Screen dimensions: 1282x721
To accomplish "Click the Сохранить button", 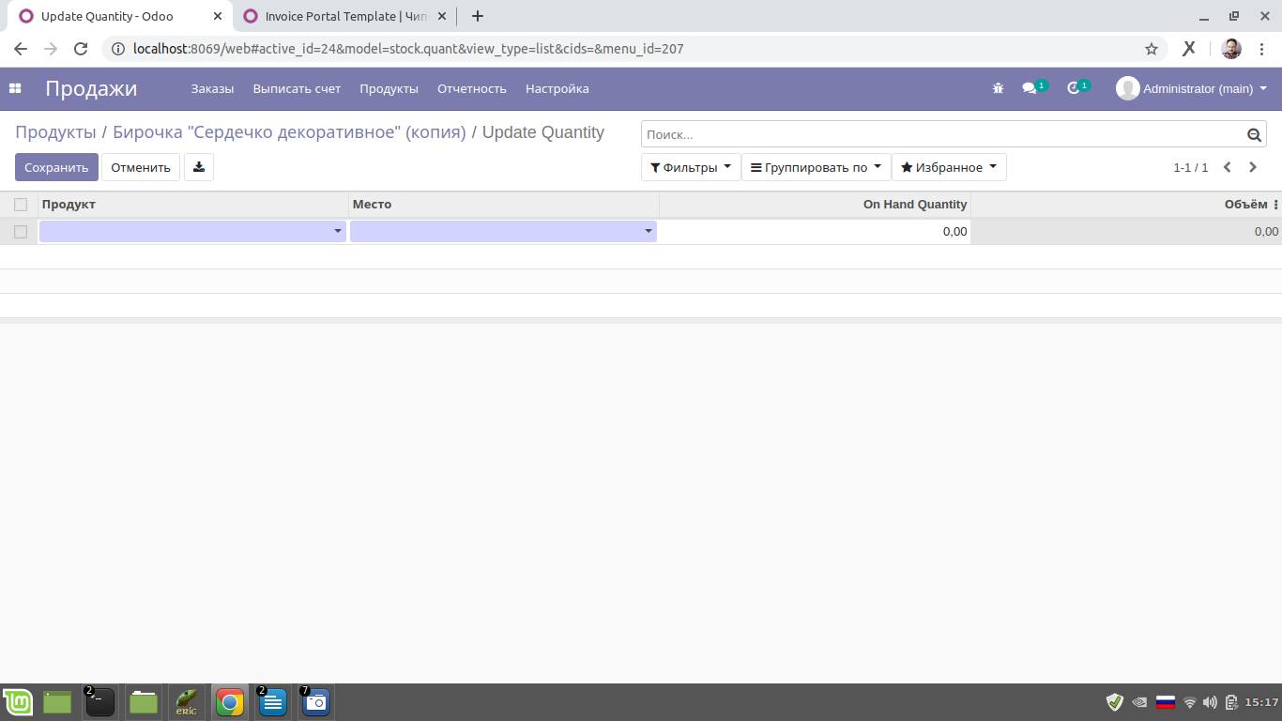I will [56, 167].
